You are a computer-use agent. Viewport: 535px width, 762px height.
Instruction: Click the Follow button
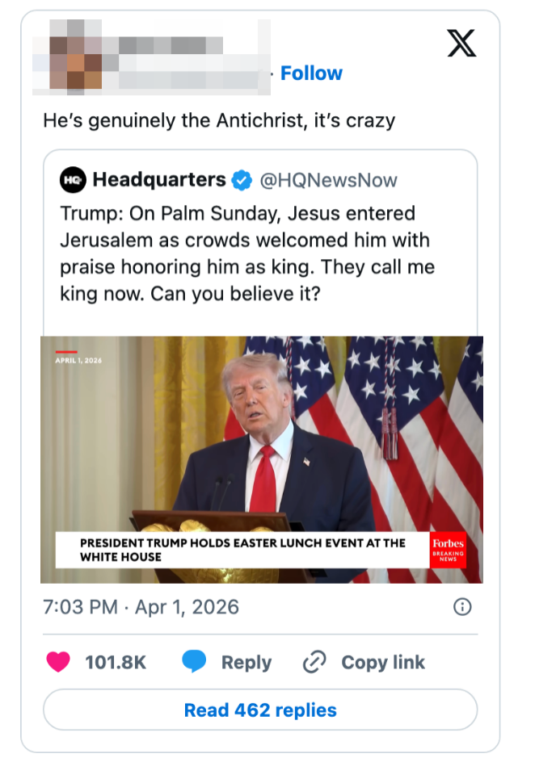(311, 73)
